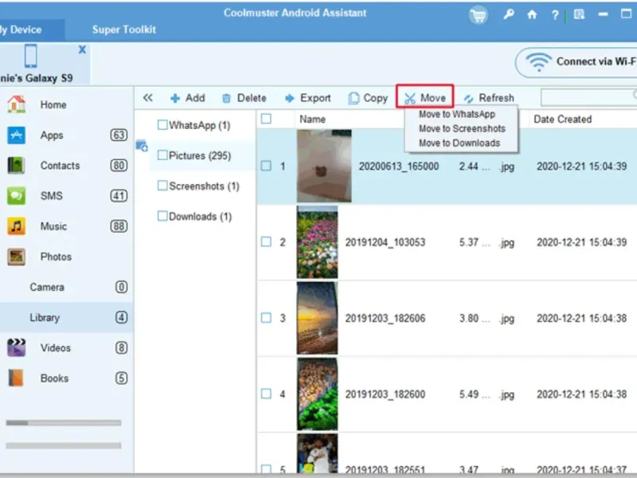Switch to the Super Toolkit tab
This screenshot has width=637, height=478.
click(124, 29)
